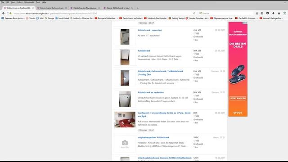
Task: Open the 'Europa im Mittelalter' bookmark
Action: click(106, 18)
